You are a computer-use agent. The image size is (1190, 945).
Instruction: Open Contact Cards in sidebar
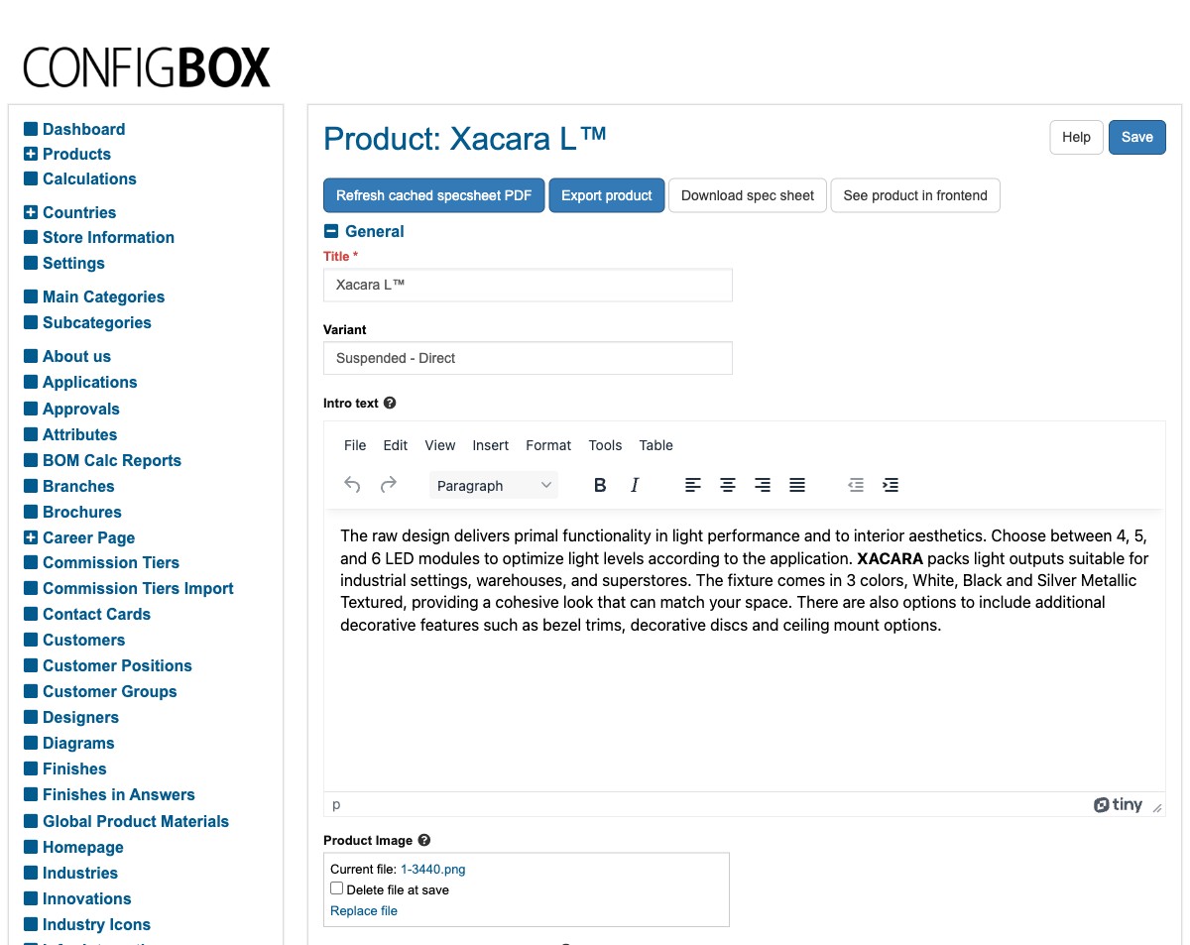point(97,615)
